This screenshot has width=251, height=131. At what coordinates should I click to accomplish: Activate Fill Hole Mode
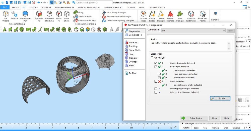click(143, 16)
